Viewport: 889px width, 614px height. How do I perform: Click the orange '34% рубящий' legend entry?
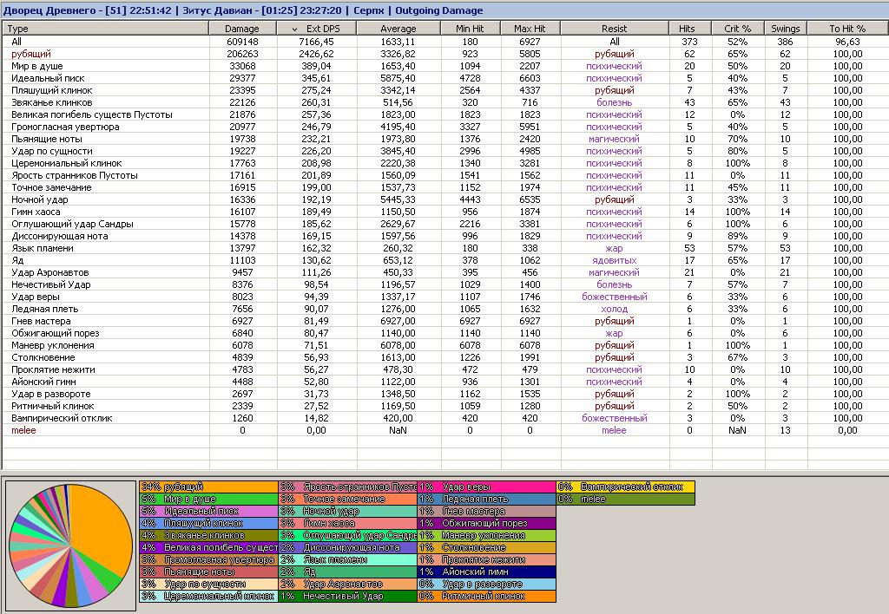(208, 487)
